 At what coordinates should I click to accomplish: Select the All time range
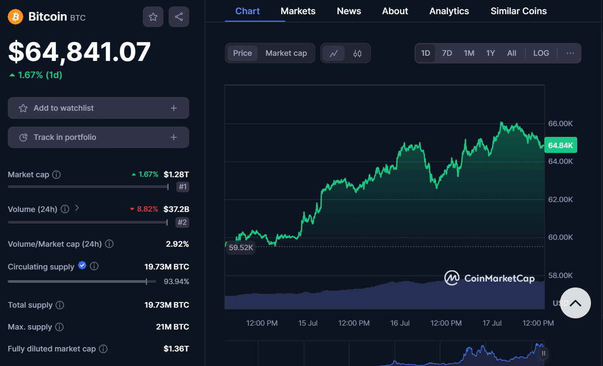pyautogui.click(x=511, y=53)
